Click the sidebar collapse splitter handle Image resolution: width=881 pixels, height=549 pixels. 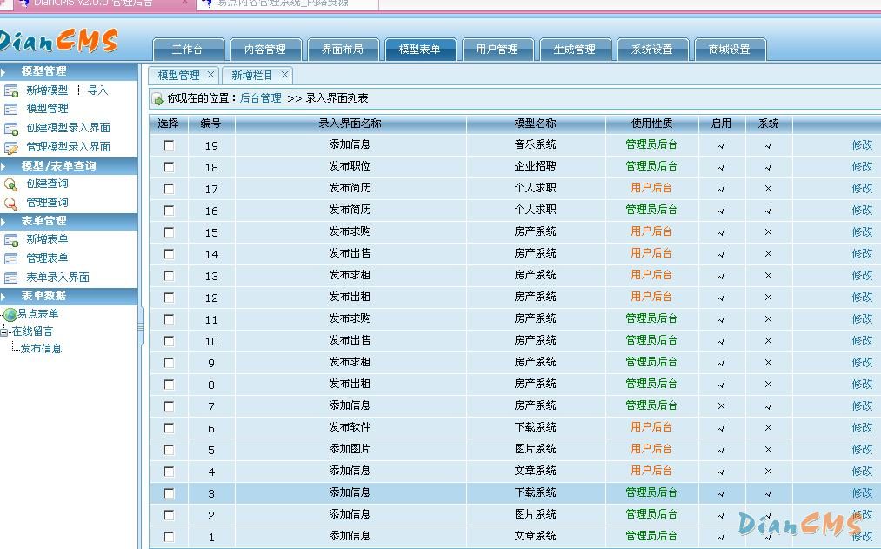click(141, 331)
